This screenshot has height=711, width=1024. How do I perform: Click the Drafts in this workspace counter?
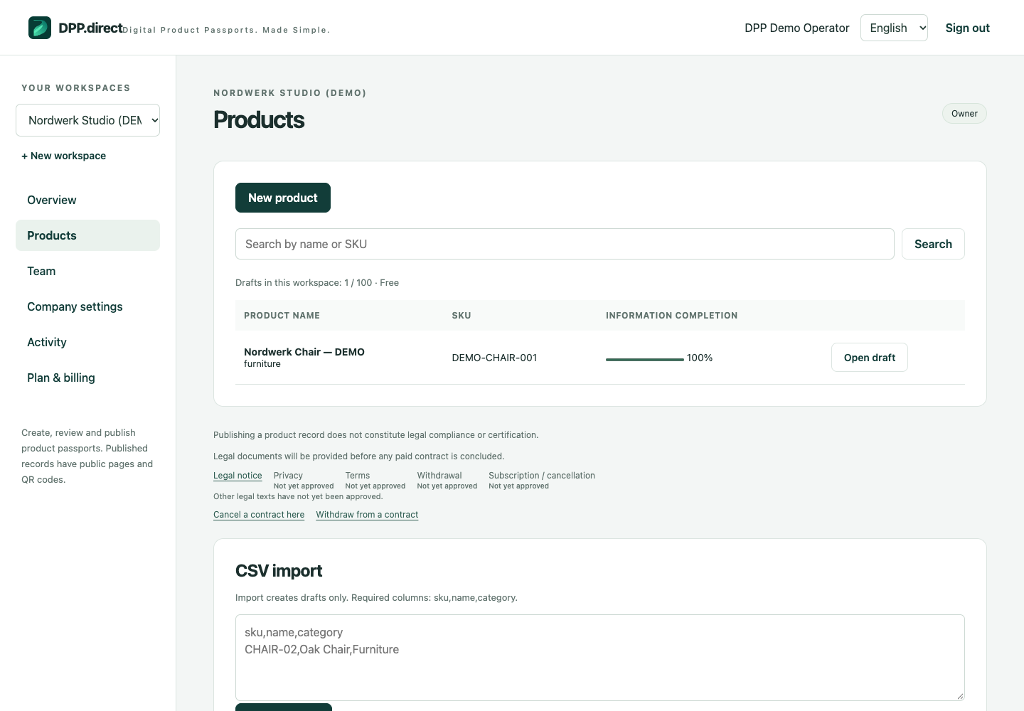(x=317, y=283)
